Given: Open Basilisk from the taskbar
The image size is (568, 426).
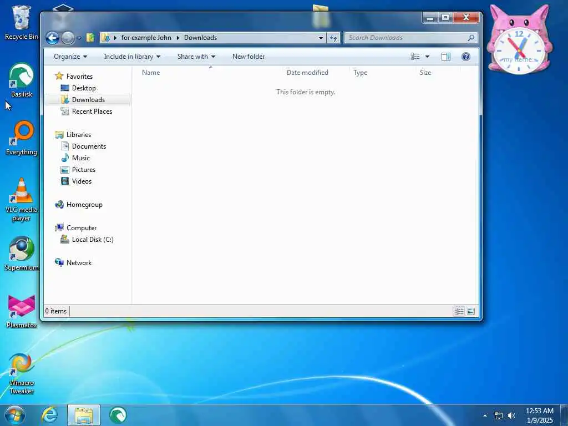Looking at the screenshot, I should [x=118, y=415].
